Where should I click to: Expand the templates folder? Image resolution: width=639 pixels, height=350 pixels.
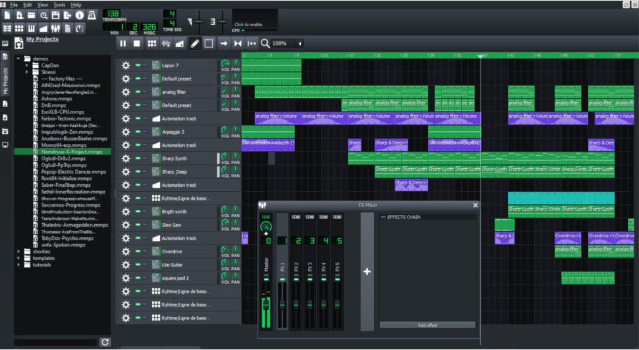(18, 258)
